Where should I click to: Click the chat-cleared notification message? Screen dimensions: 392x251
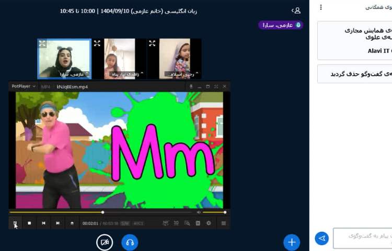click(x=355, y=74)
